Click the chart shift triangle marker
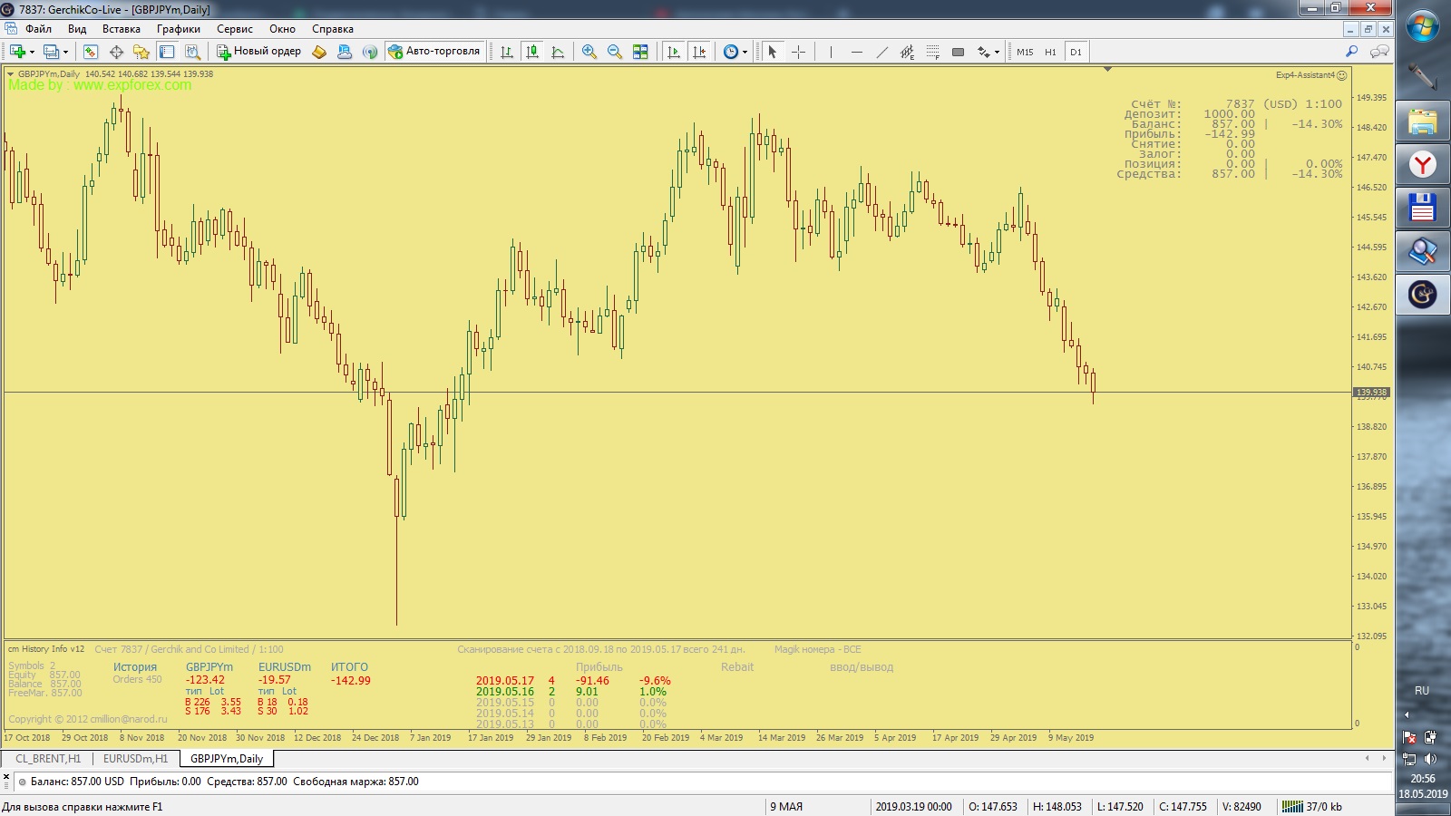Viewport: 1451px width, 816px height. pyautogui.click(x=1107, y=69)
